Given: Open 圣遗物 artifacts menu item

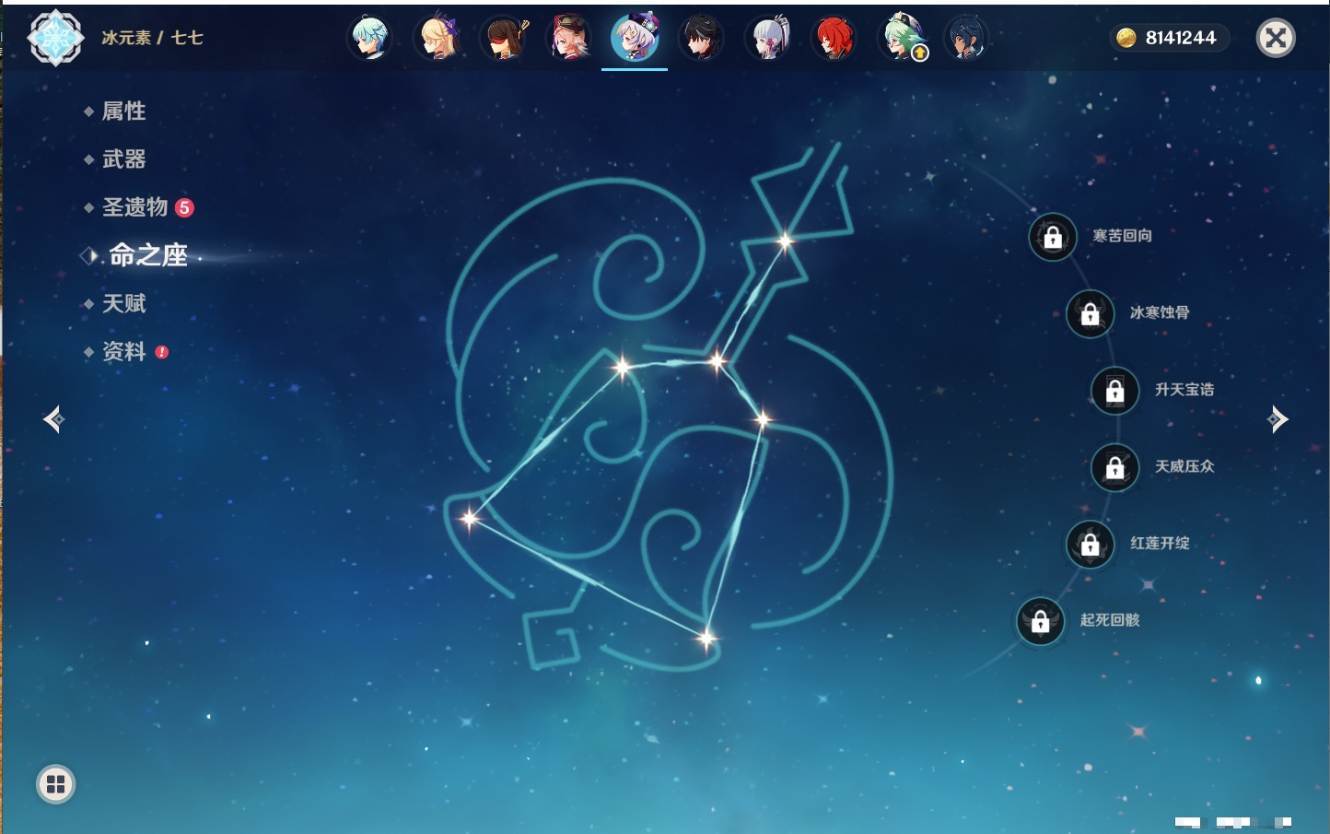Looking at the screenshot, I should click(x=134, y=207).
